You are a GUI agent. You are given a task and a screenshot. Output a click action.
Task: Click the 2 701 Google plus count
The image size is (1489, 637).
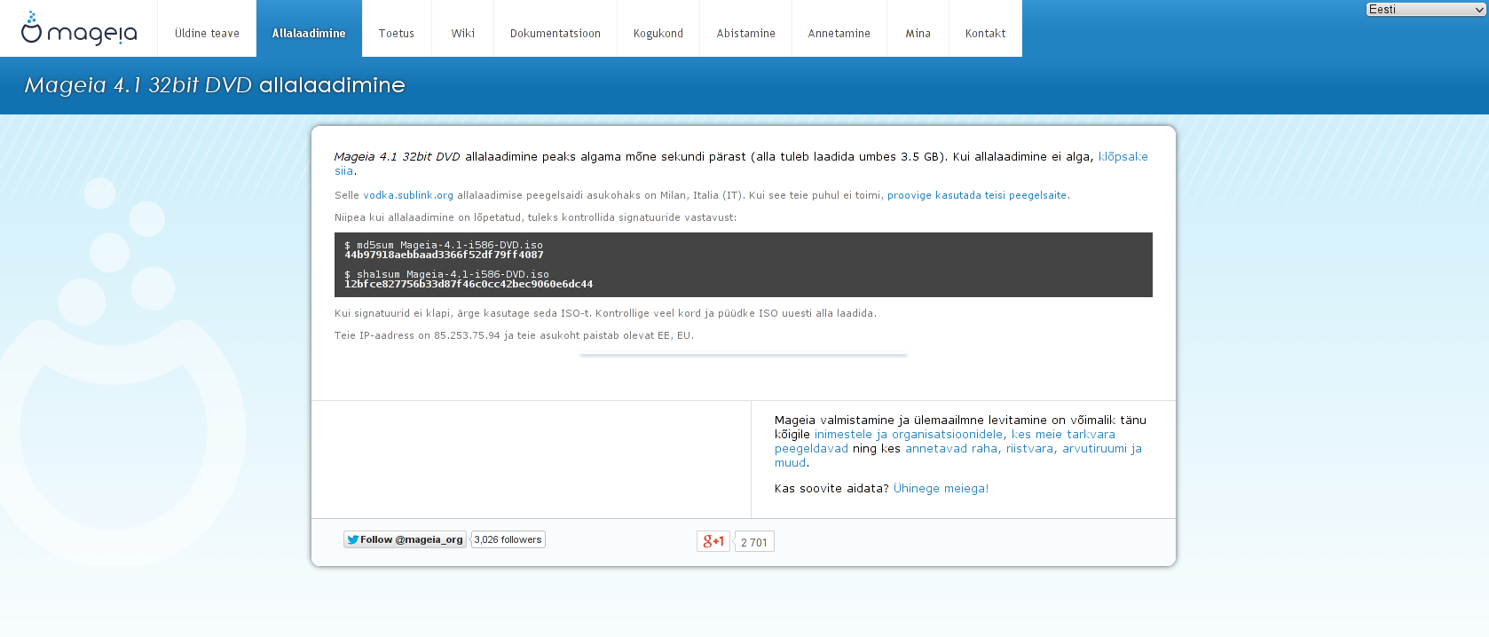click(754, 542)
